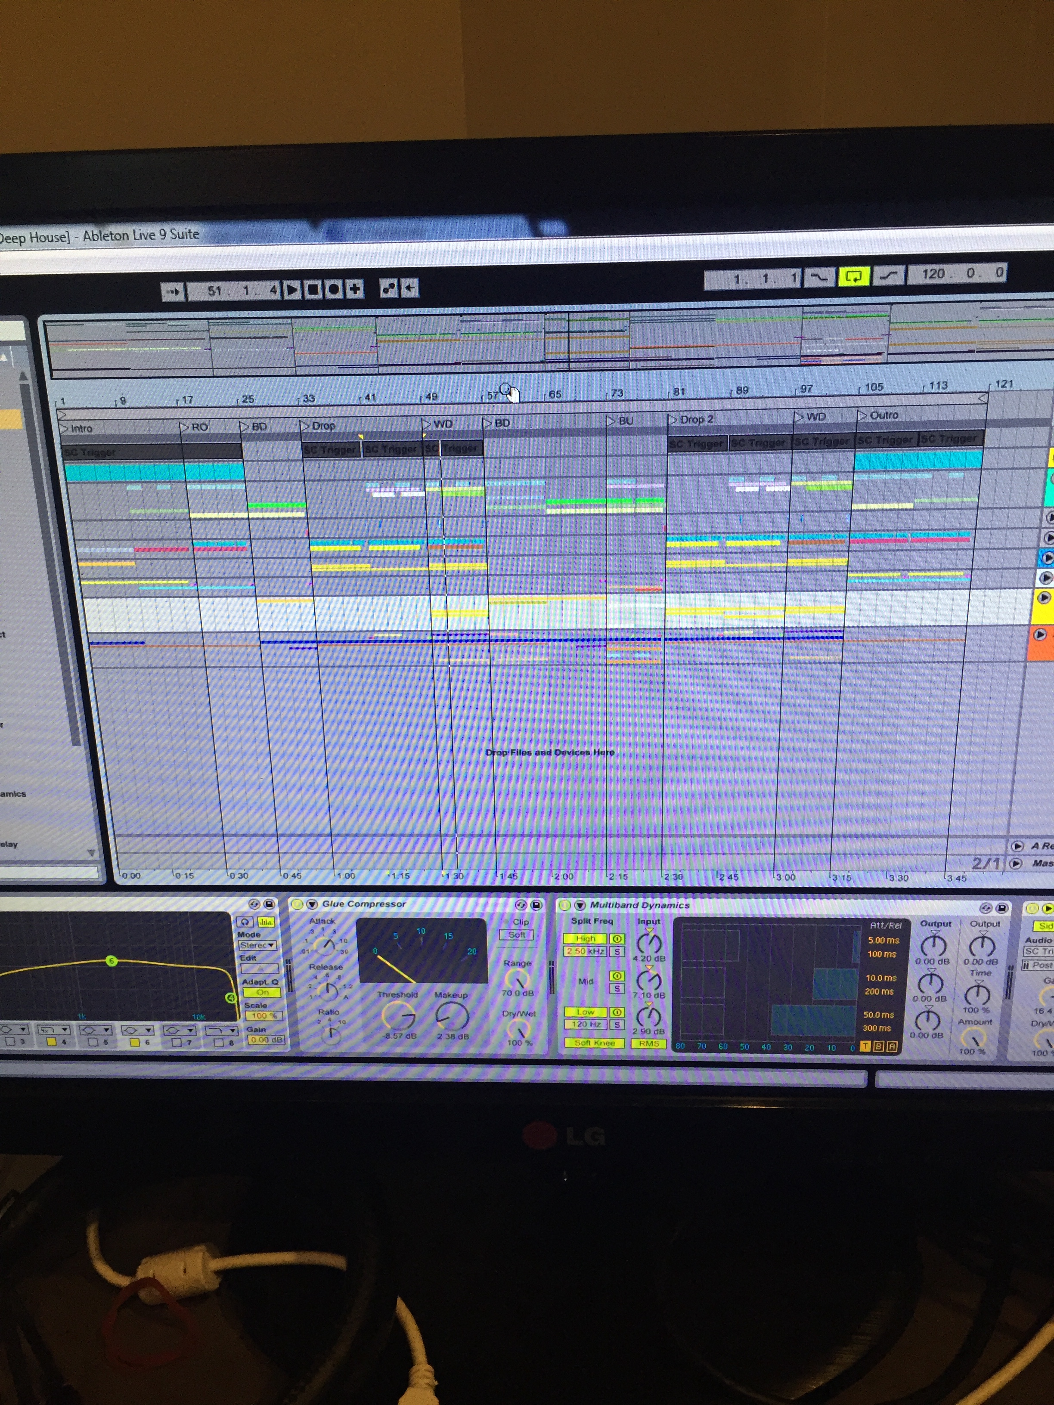The image size is (1054, 1405).
Task: Toggle Punch-Out switch
Action: [889, 275]
